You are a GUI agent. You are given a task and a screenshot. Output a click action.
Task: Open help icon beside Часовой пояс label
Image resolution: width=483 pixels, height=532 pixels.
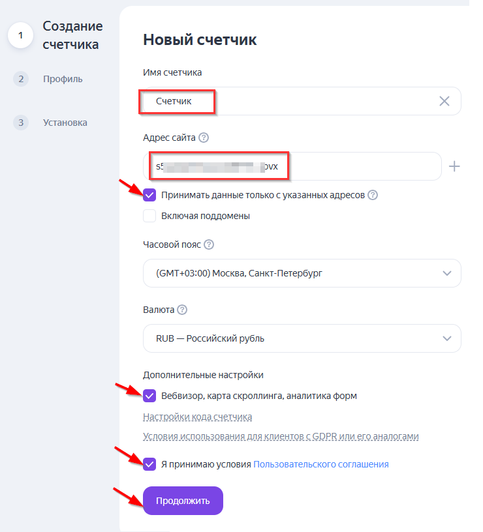click(209, 244)
